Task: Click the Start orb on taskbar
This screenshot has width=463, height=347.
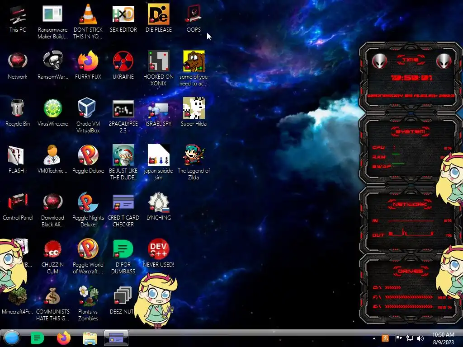Action: tap(11, 338)
